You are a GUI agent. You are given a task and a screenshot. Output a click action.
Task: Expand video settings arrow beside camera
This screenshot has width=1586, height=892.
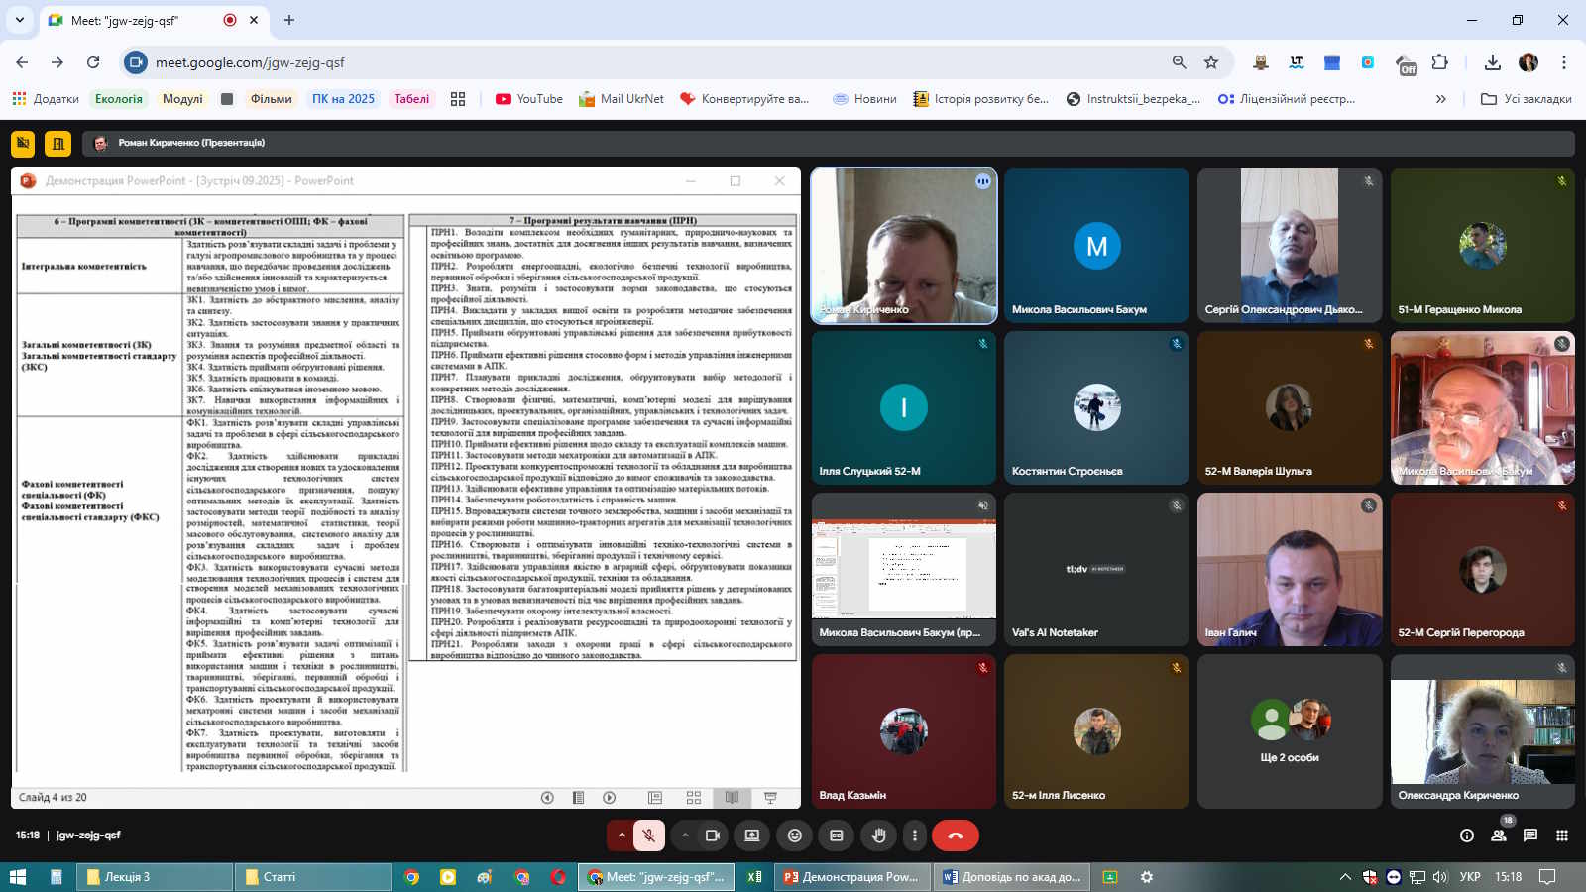click(x=685, y=836)
